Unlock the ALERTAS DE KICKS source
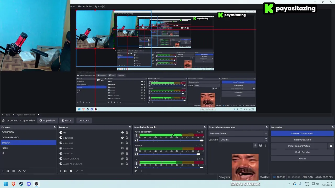The image size is (335, 188). (x=127, y=164)
